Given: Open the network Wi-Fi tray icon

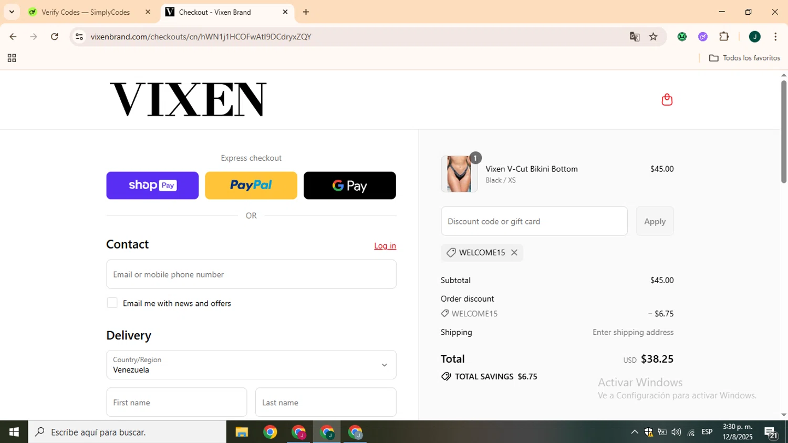Looking at the screenshot, I should pos(691,432).
